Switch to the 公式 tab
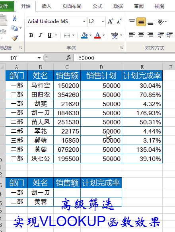The width and height of the screenshot is (175, 232). point(97,6)
